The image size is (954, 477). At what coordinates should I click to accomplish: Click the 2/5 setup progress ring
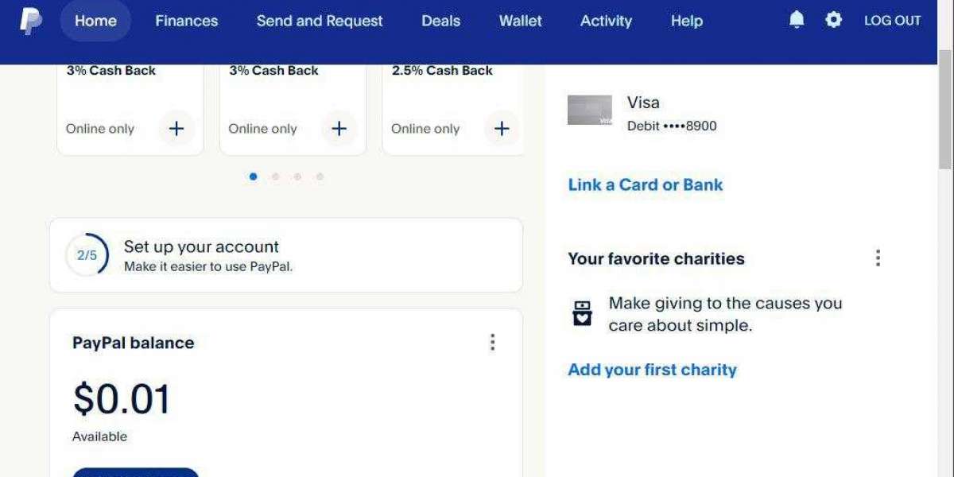coord(87,255)
